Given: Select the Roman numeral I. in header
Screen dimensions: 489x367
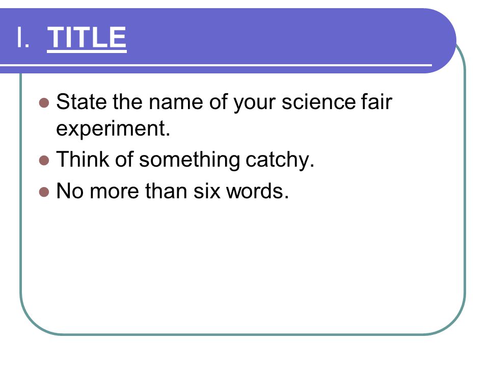Looking at the screenshot, I should (x=23, y=37).
